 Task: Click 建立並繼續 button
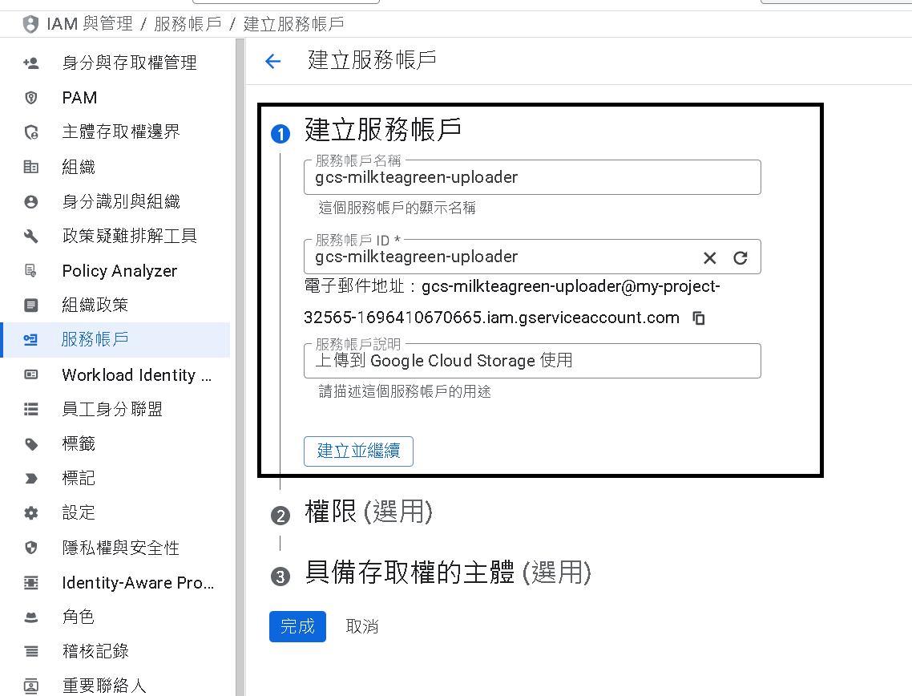(x=358, y=451)
